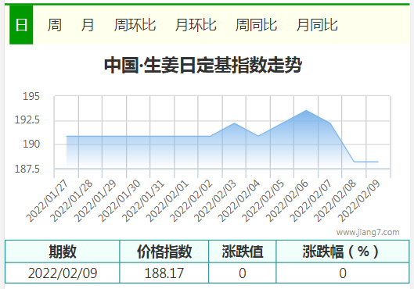Open the 周环比 tab
This screenshot has height=289, width=414.
135,25
